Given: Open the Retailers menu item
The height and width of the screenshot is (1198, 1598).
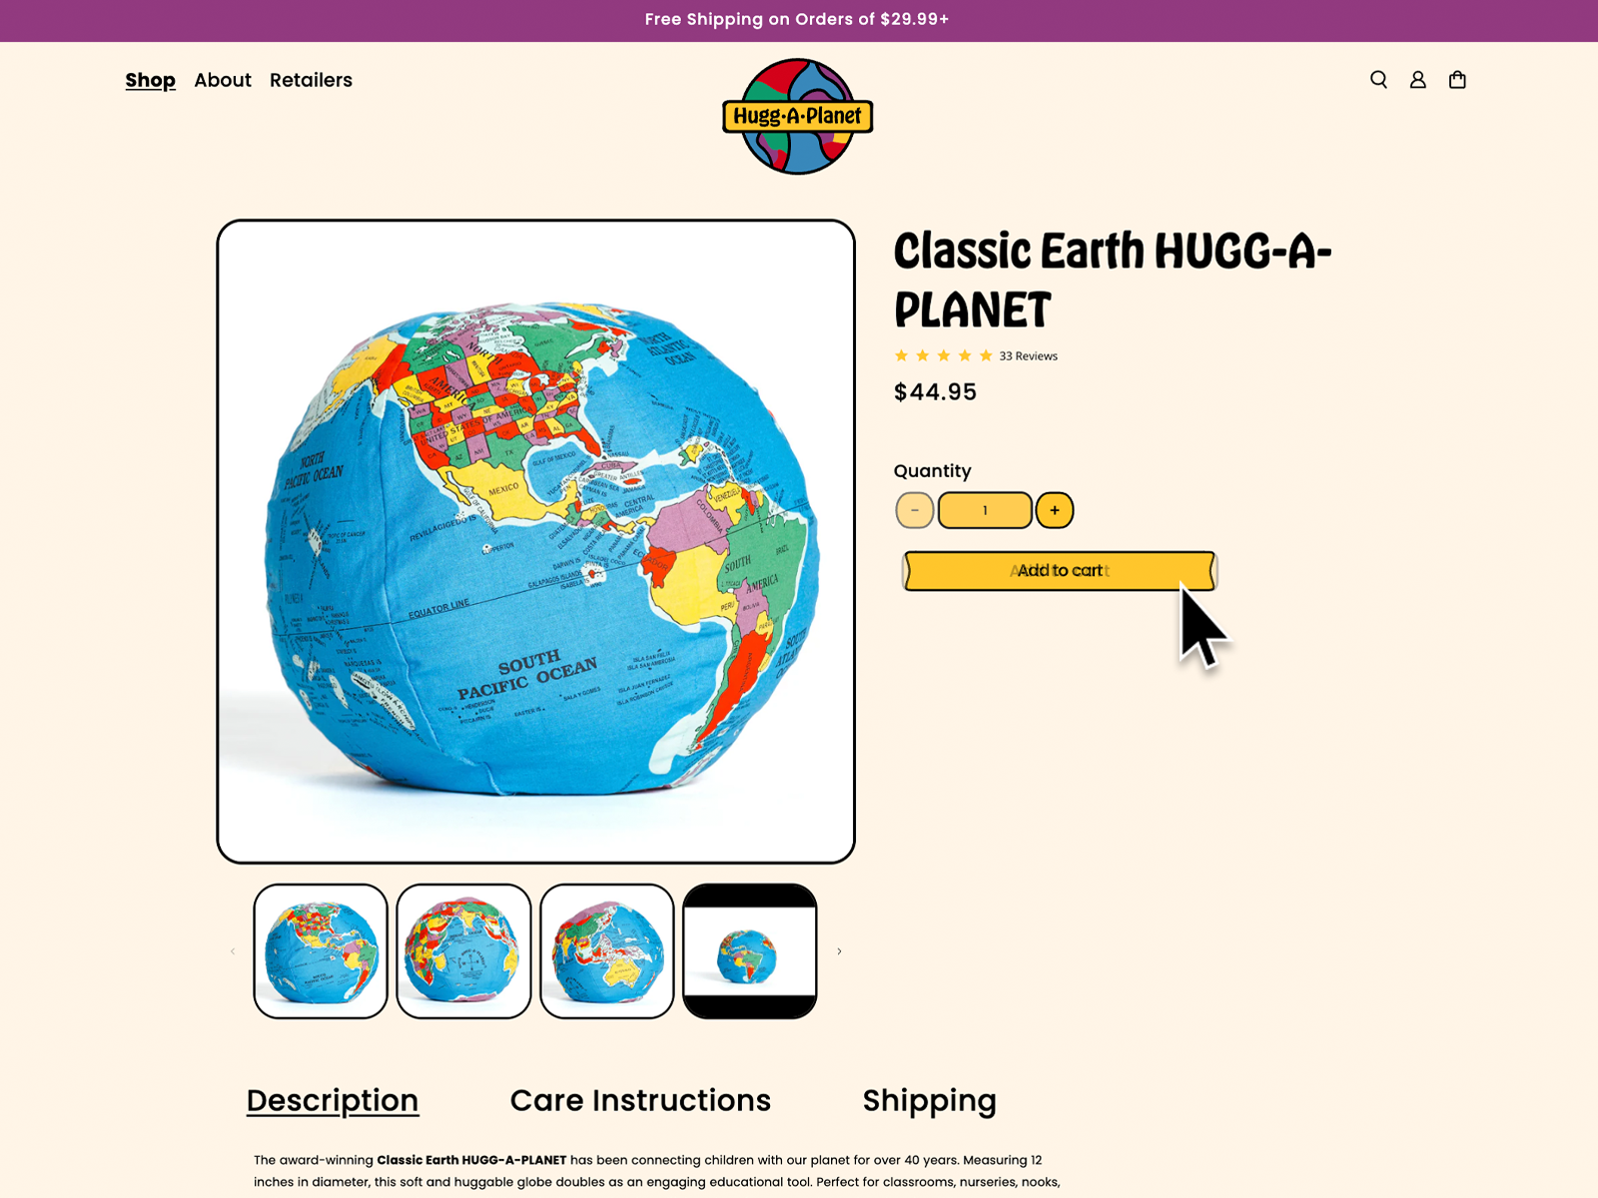Looking at the screenshot, I should 311,80.
